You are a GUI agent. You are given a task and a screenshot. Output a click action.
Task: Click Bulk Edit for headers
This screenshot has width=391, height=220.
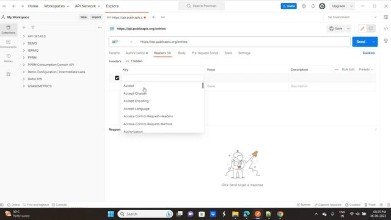pyautogui.click(x=348, y=69)
